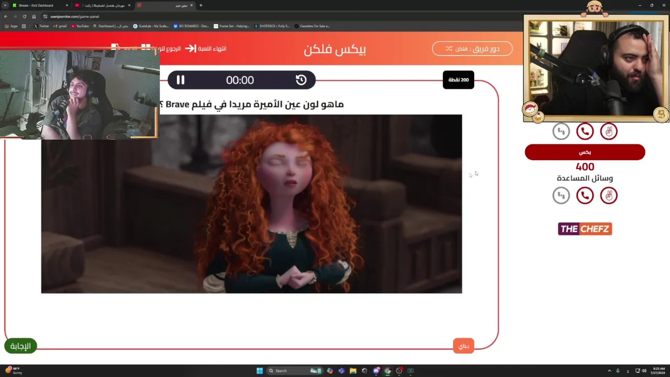This screenshot has width=670, height=377.
Task: Use the بكس team's greyed swap lifeline
Action: click(x=561, y=195)
